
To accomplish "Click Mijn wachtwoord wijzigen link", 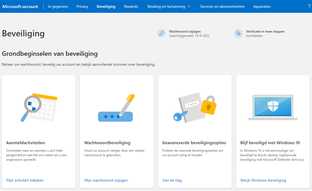I will pyautogui.click(x=106, y=180).
